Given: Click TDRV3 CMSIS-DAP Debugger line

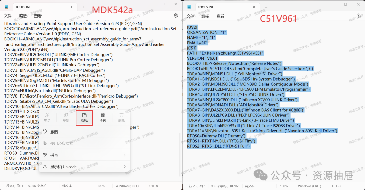Looking at the screenshot, I should pyautogui.click(x=54, y=70).
